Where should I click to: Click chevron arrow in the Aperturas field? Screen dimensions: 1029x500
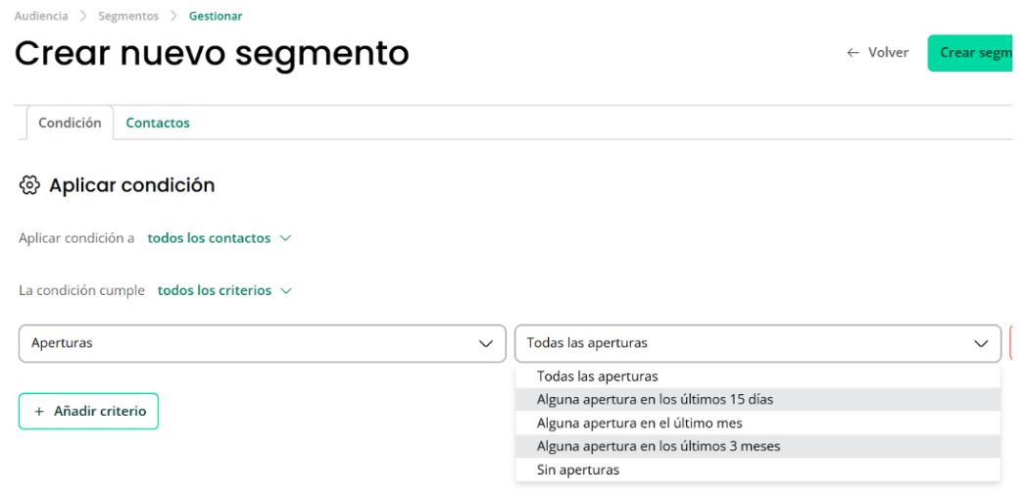coord(486,343)
